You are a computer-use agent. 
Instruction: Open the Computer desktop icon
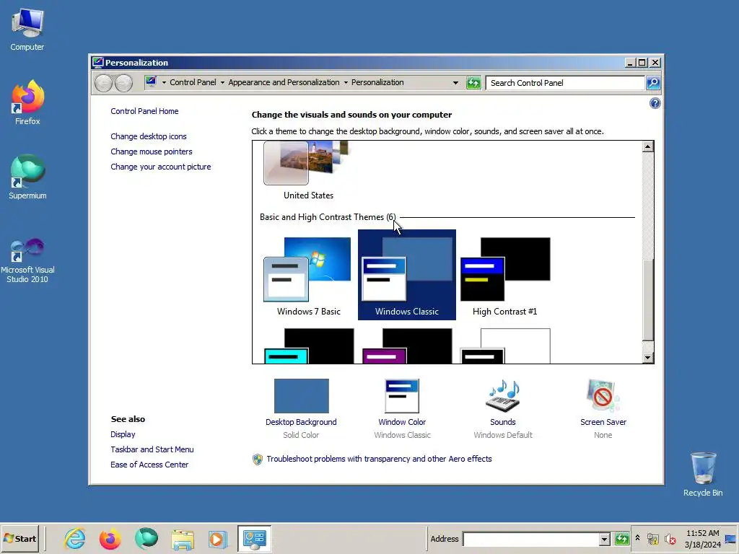pos(27,29)
